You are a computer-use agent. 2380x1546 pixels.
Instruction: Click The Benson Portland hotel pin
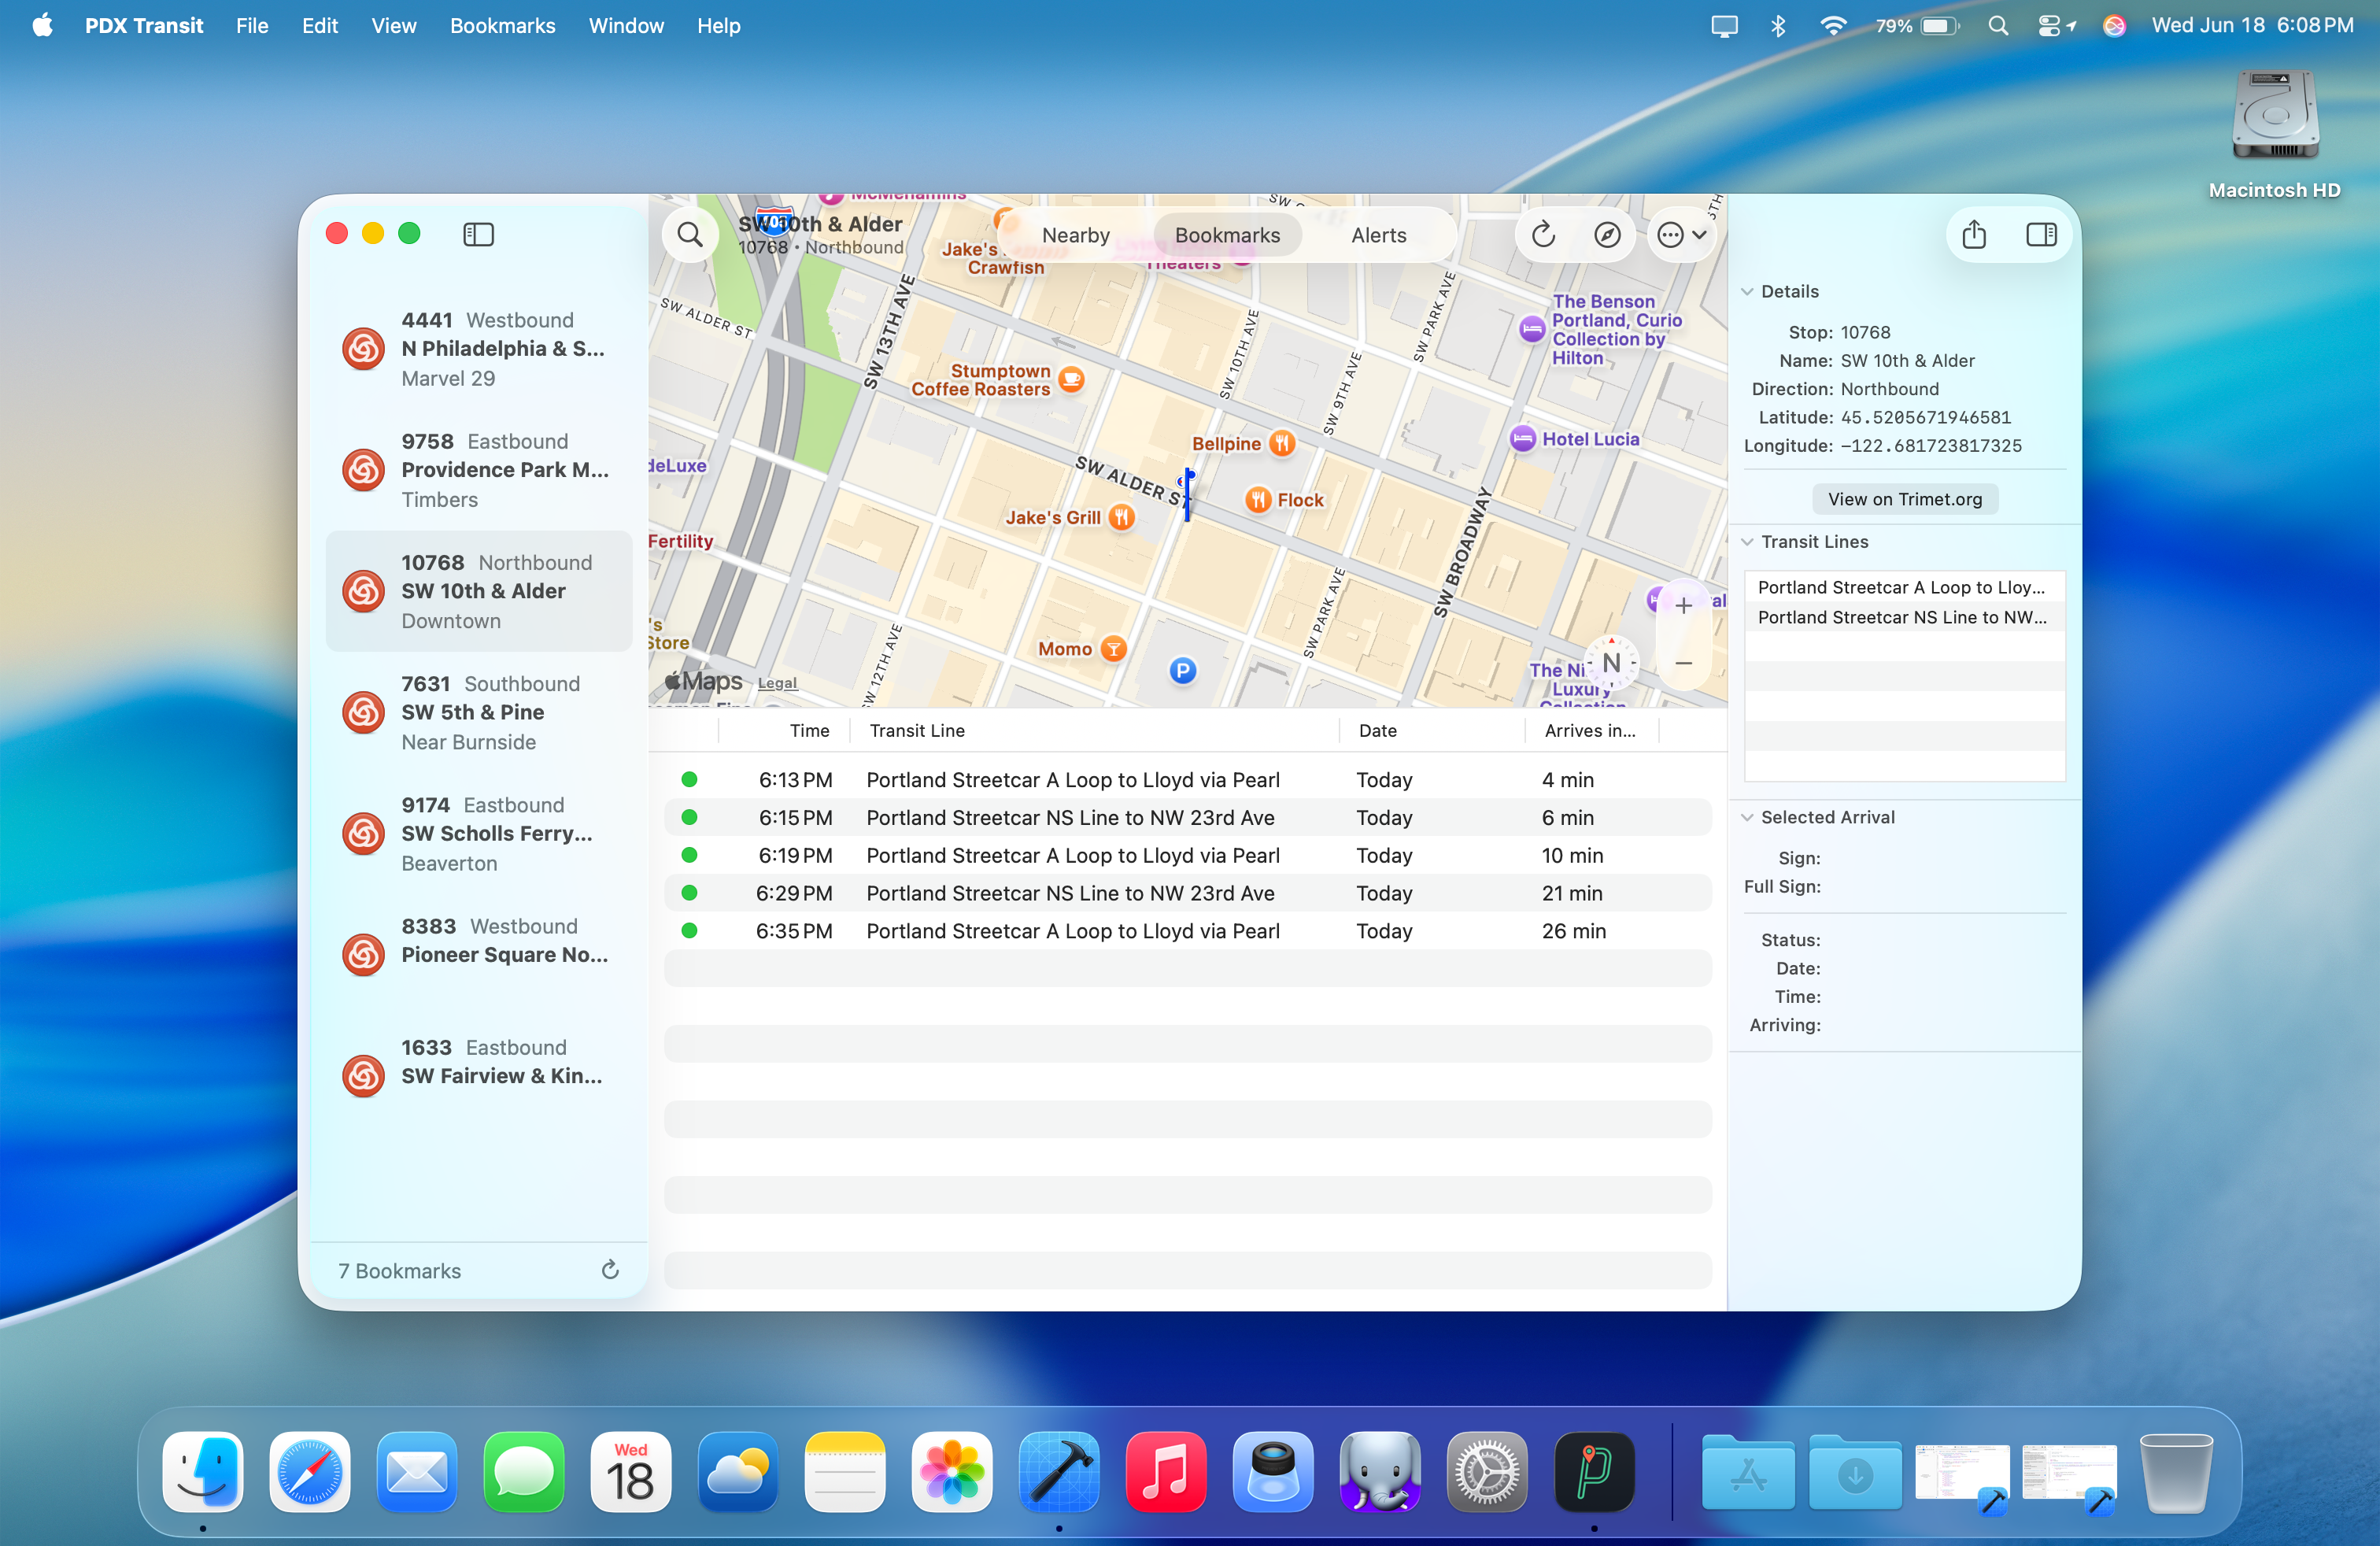pos(1531,328)
